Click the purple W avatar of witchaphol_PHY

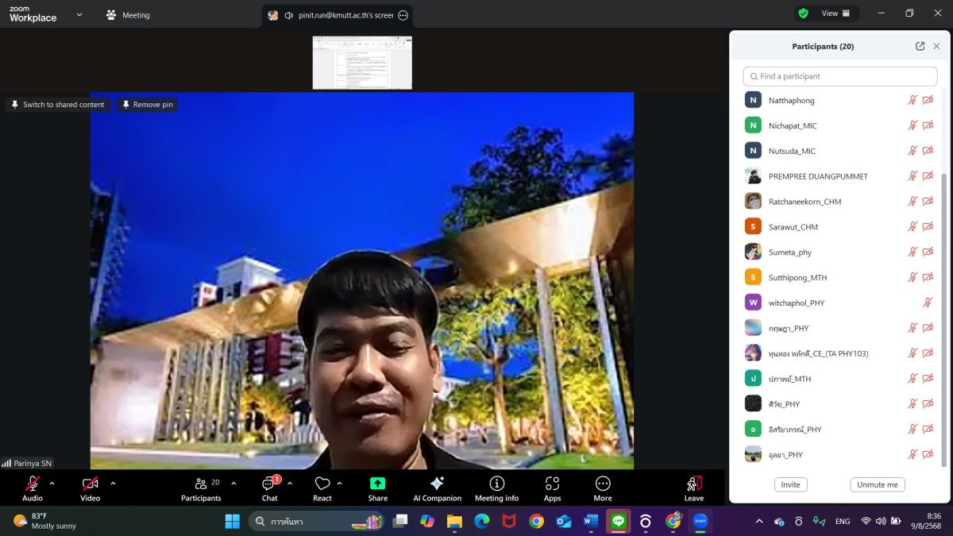[753, 303]
